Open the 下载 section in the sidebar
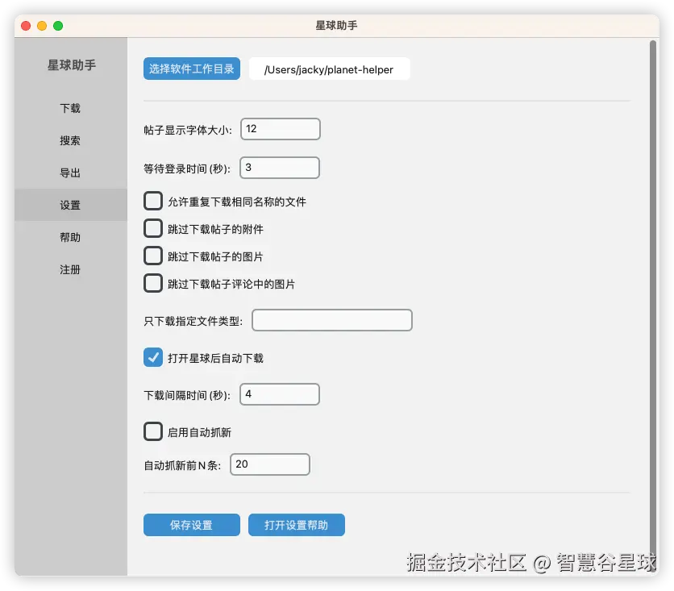 [70, 108]
